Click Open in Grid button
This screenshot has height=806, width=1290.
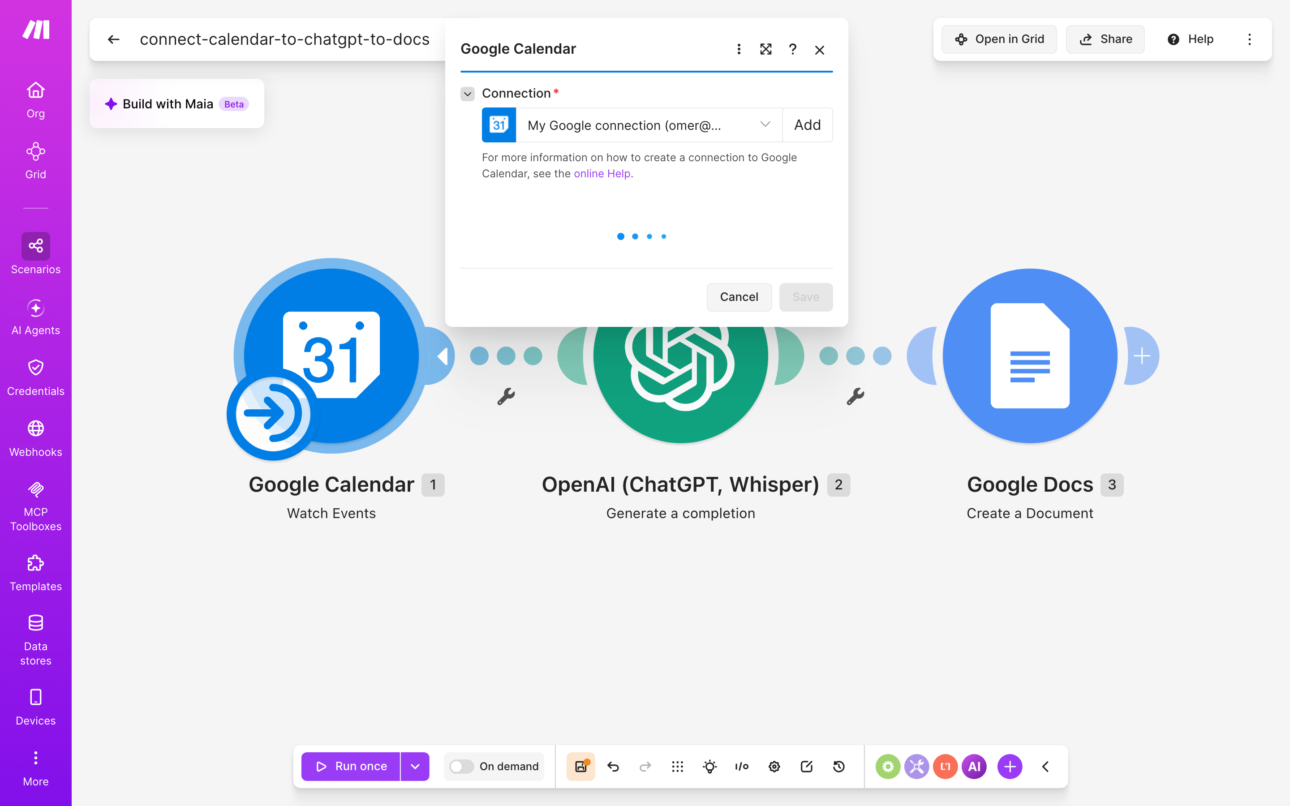coord(999,39)
